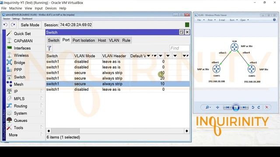This screenshot has height=157, width=280.
Task: Switch to the Switch tab
Action: [53, 41]
